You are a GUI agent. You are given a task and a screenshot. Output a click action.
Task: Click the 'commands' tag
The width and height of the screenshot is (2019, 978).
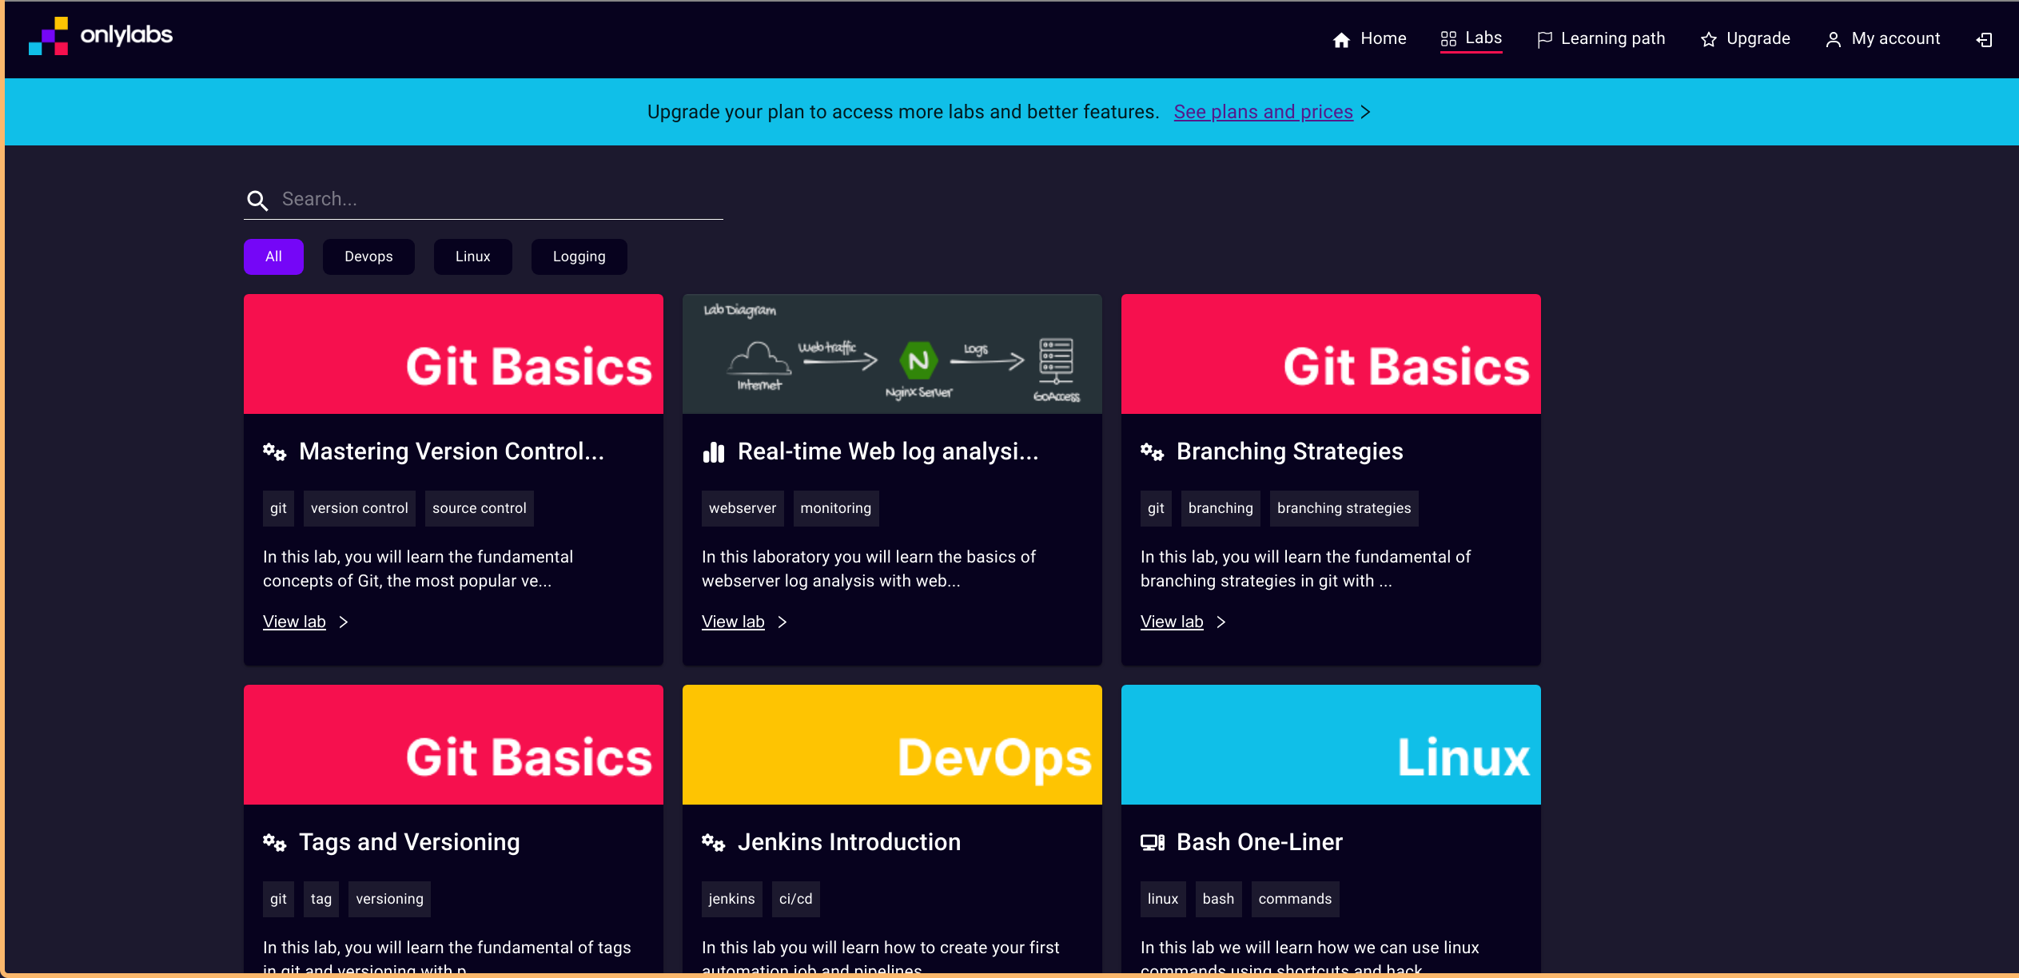point(1295,899)
